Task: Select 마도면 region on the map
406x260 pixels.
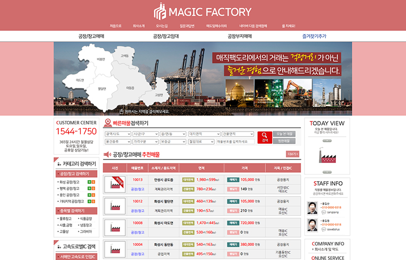Action: (x=80, y=80)
